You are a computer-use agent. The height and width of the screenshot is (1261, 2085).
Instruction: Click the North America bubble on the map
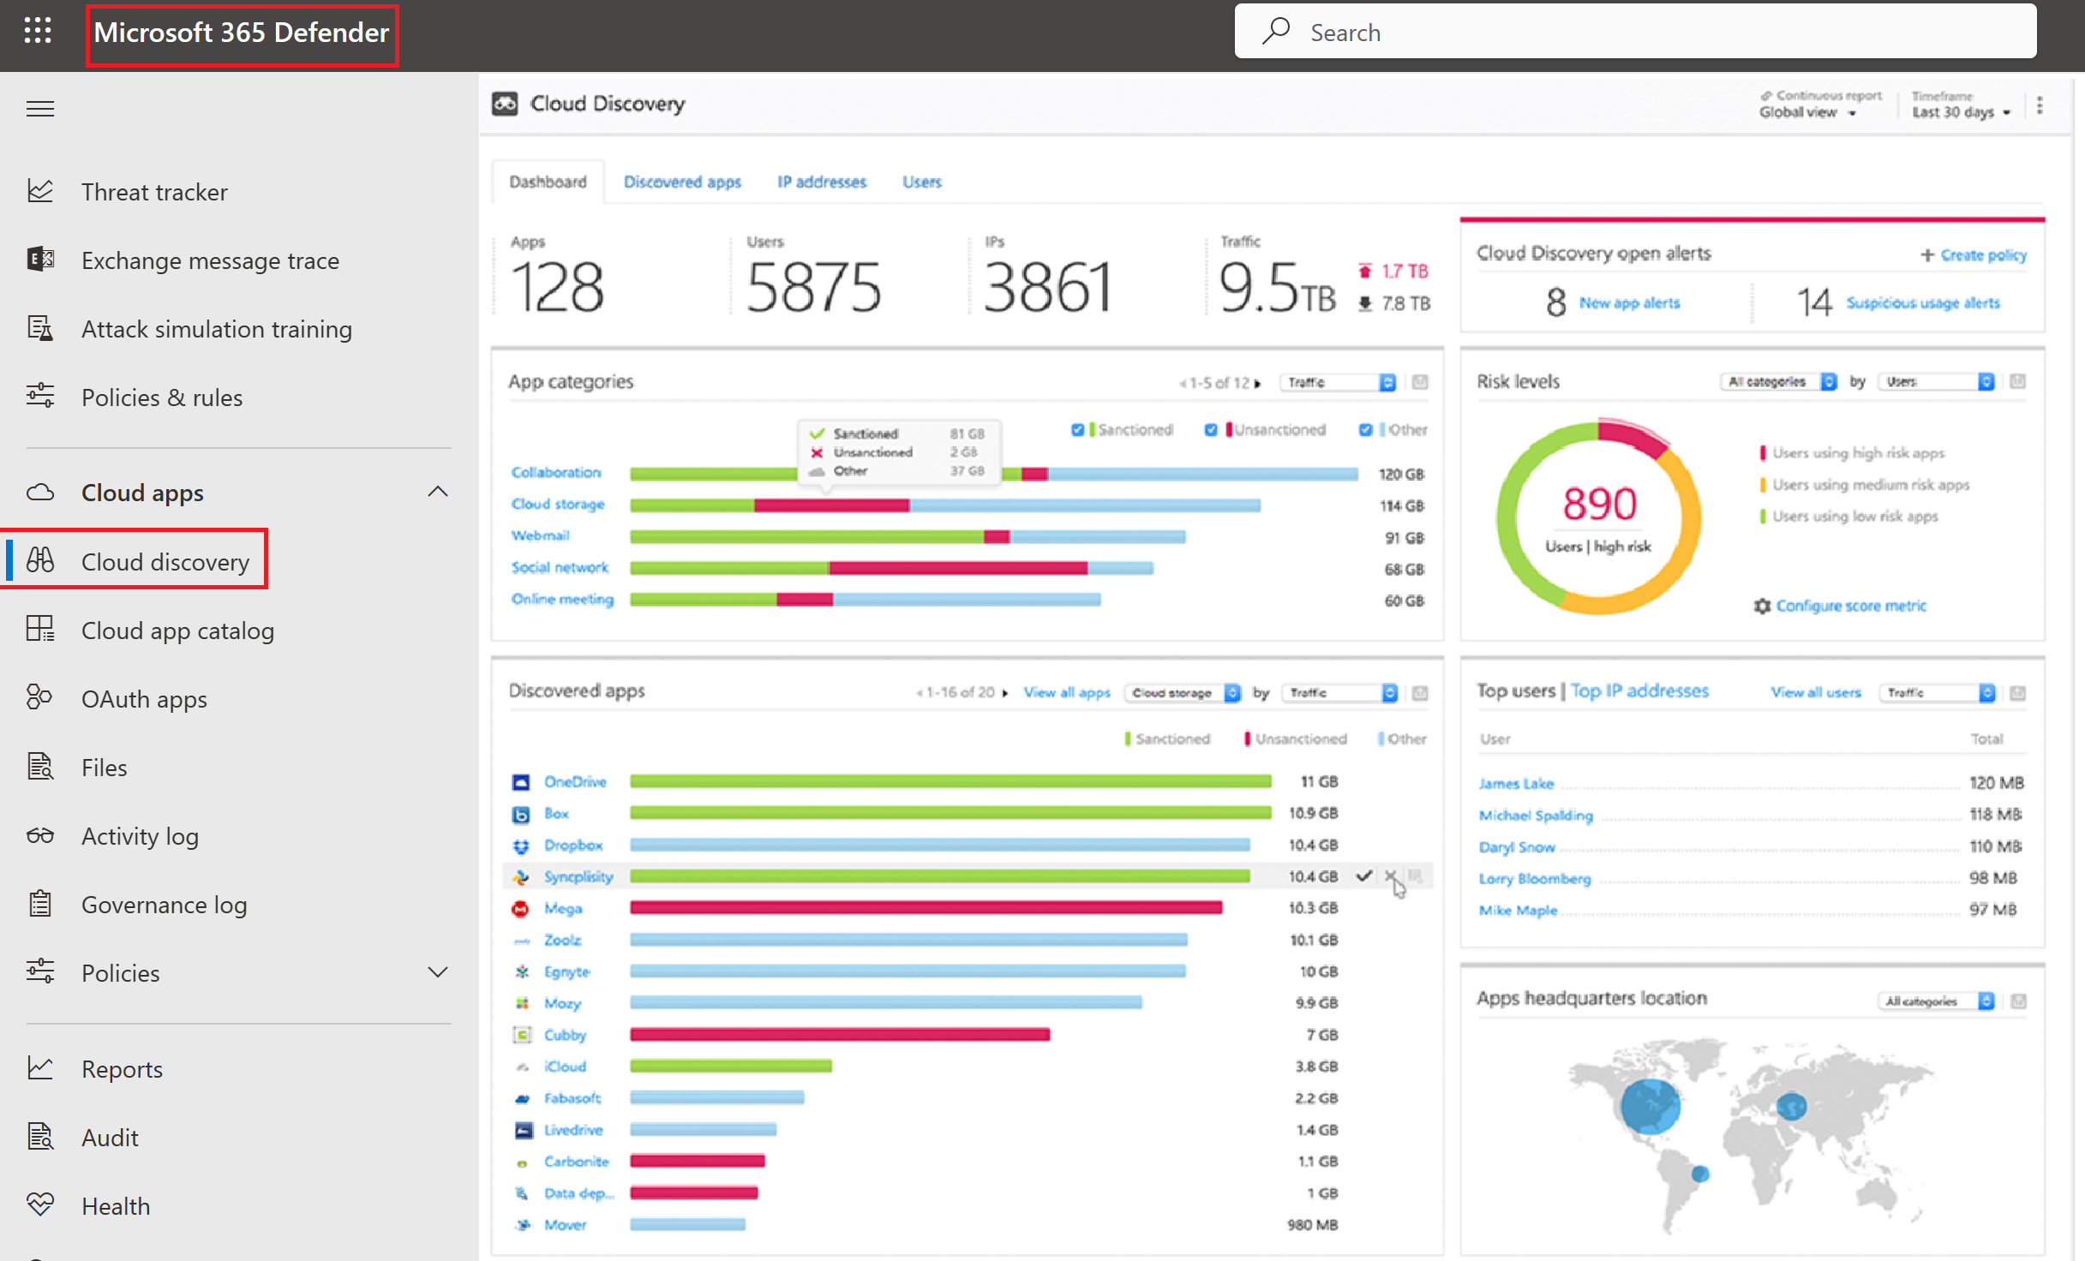(1651, 1107)
